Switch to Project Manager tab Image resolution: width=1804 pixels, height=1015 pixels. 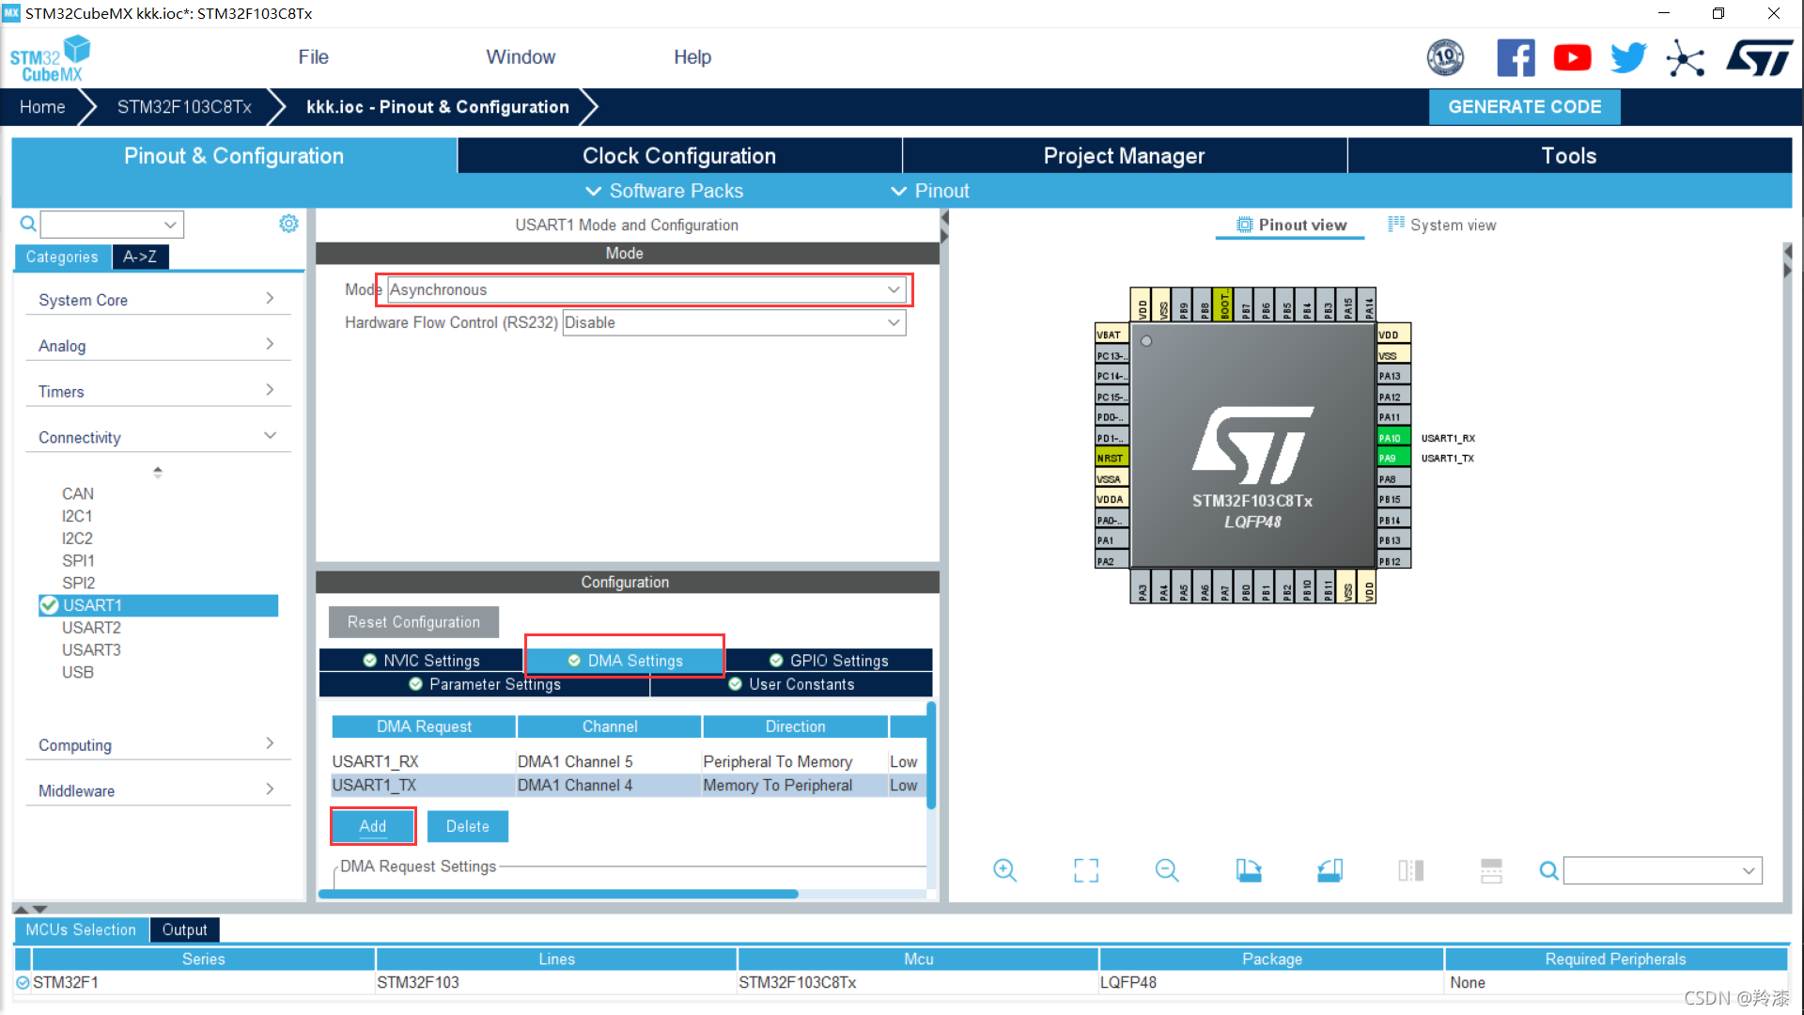(1124, 156)
